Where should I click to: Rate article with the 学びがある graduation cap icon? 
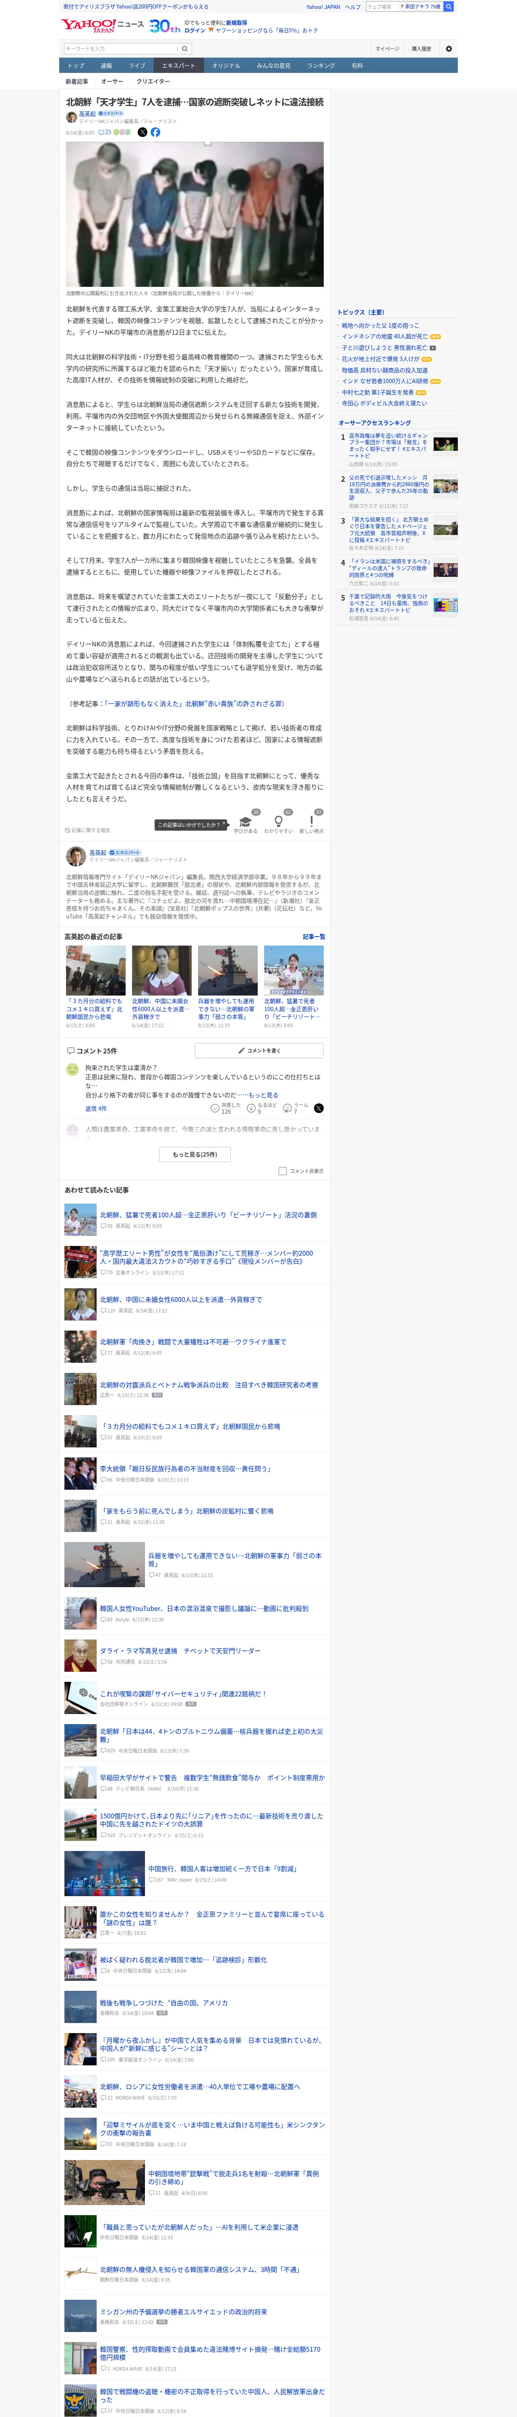246,821
